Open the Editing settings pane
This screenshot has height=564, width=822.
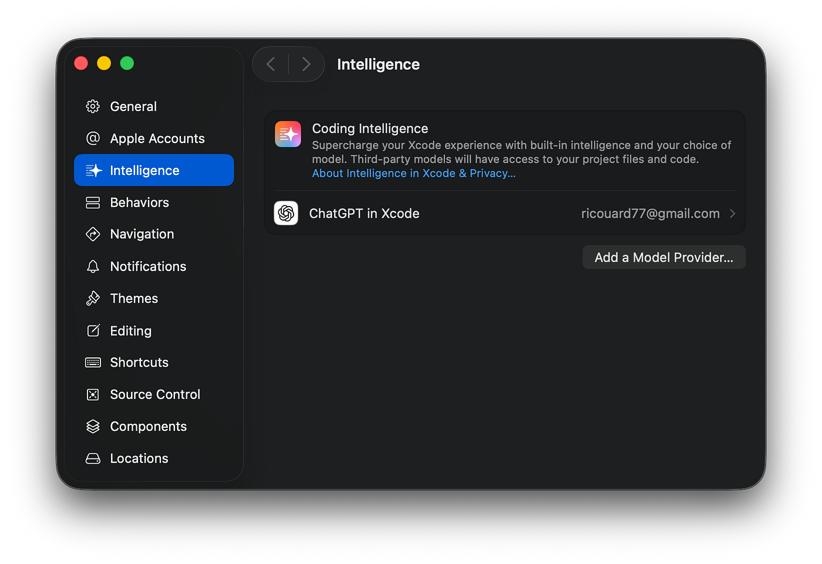(130, 331)
